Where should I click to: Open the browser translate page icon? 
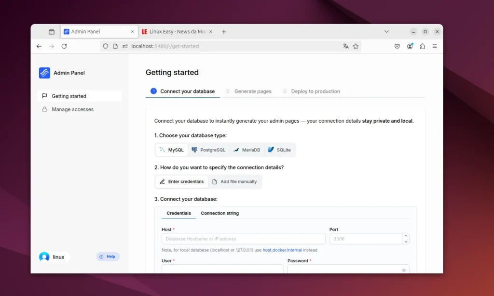point(345,46)
